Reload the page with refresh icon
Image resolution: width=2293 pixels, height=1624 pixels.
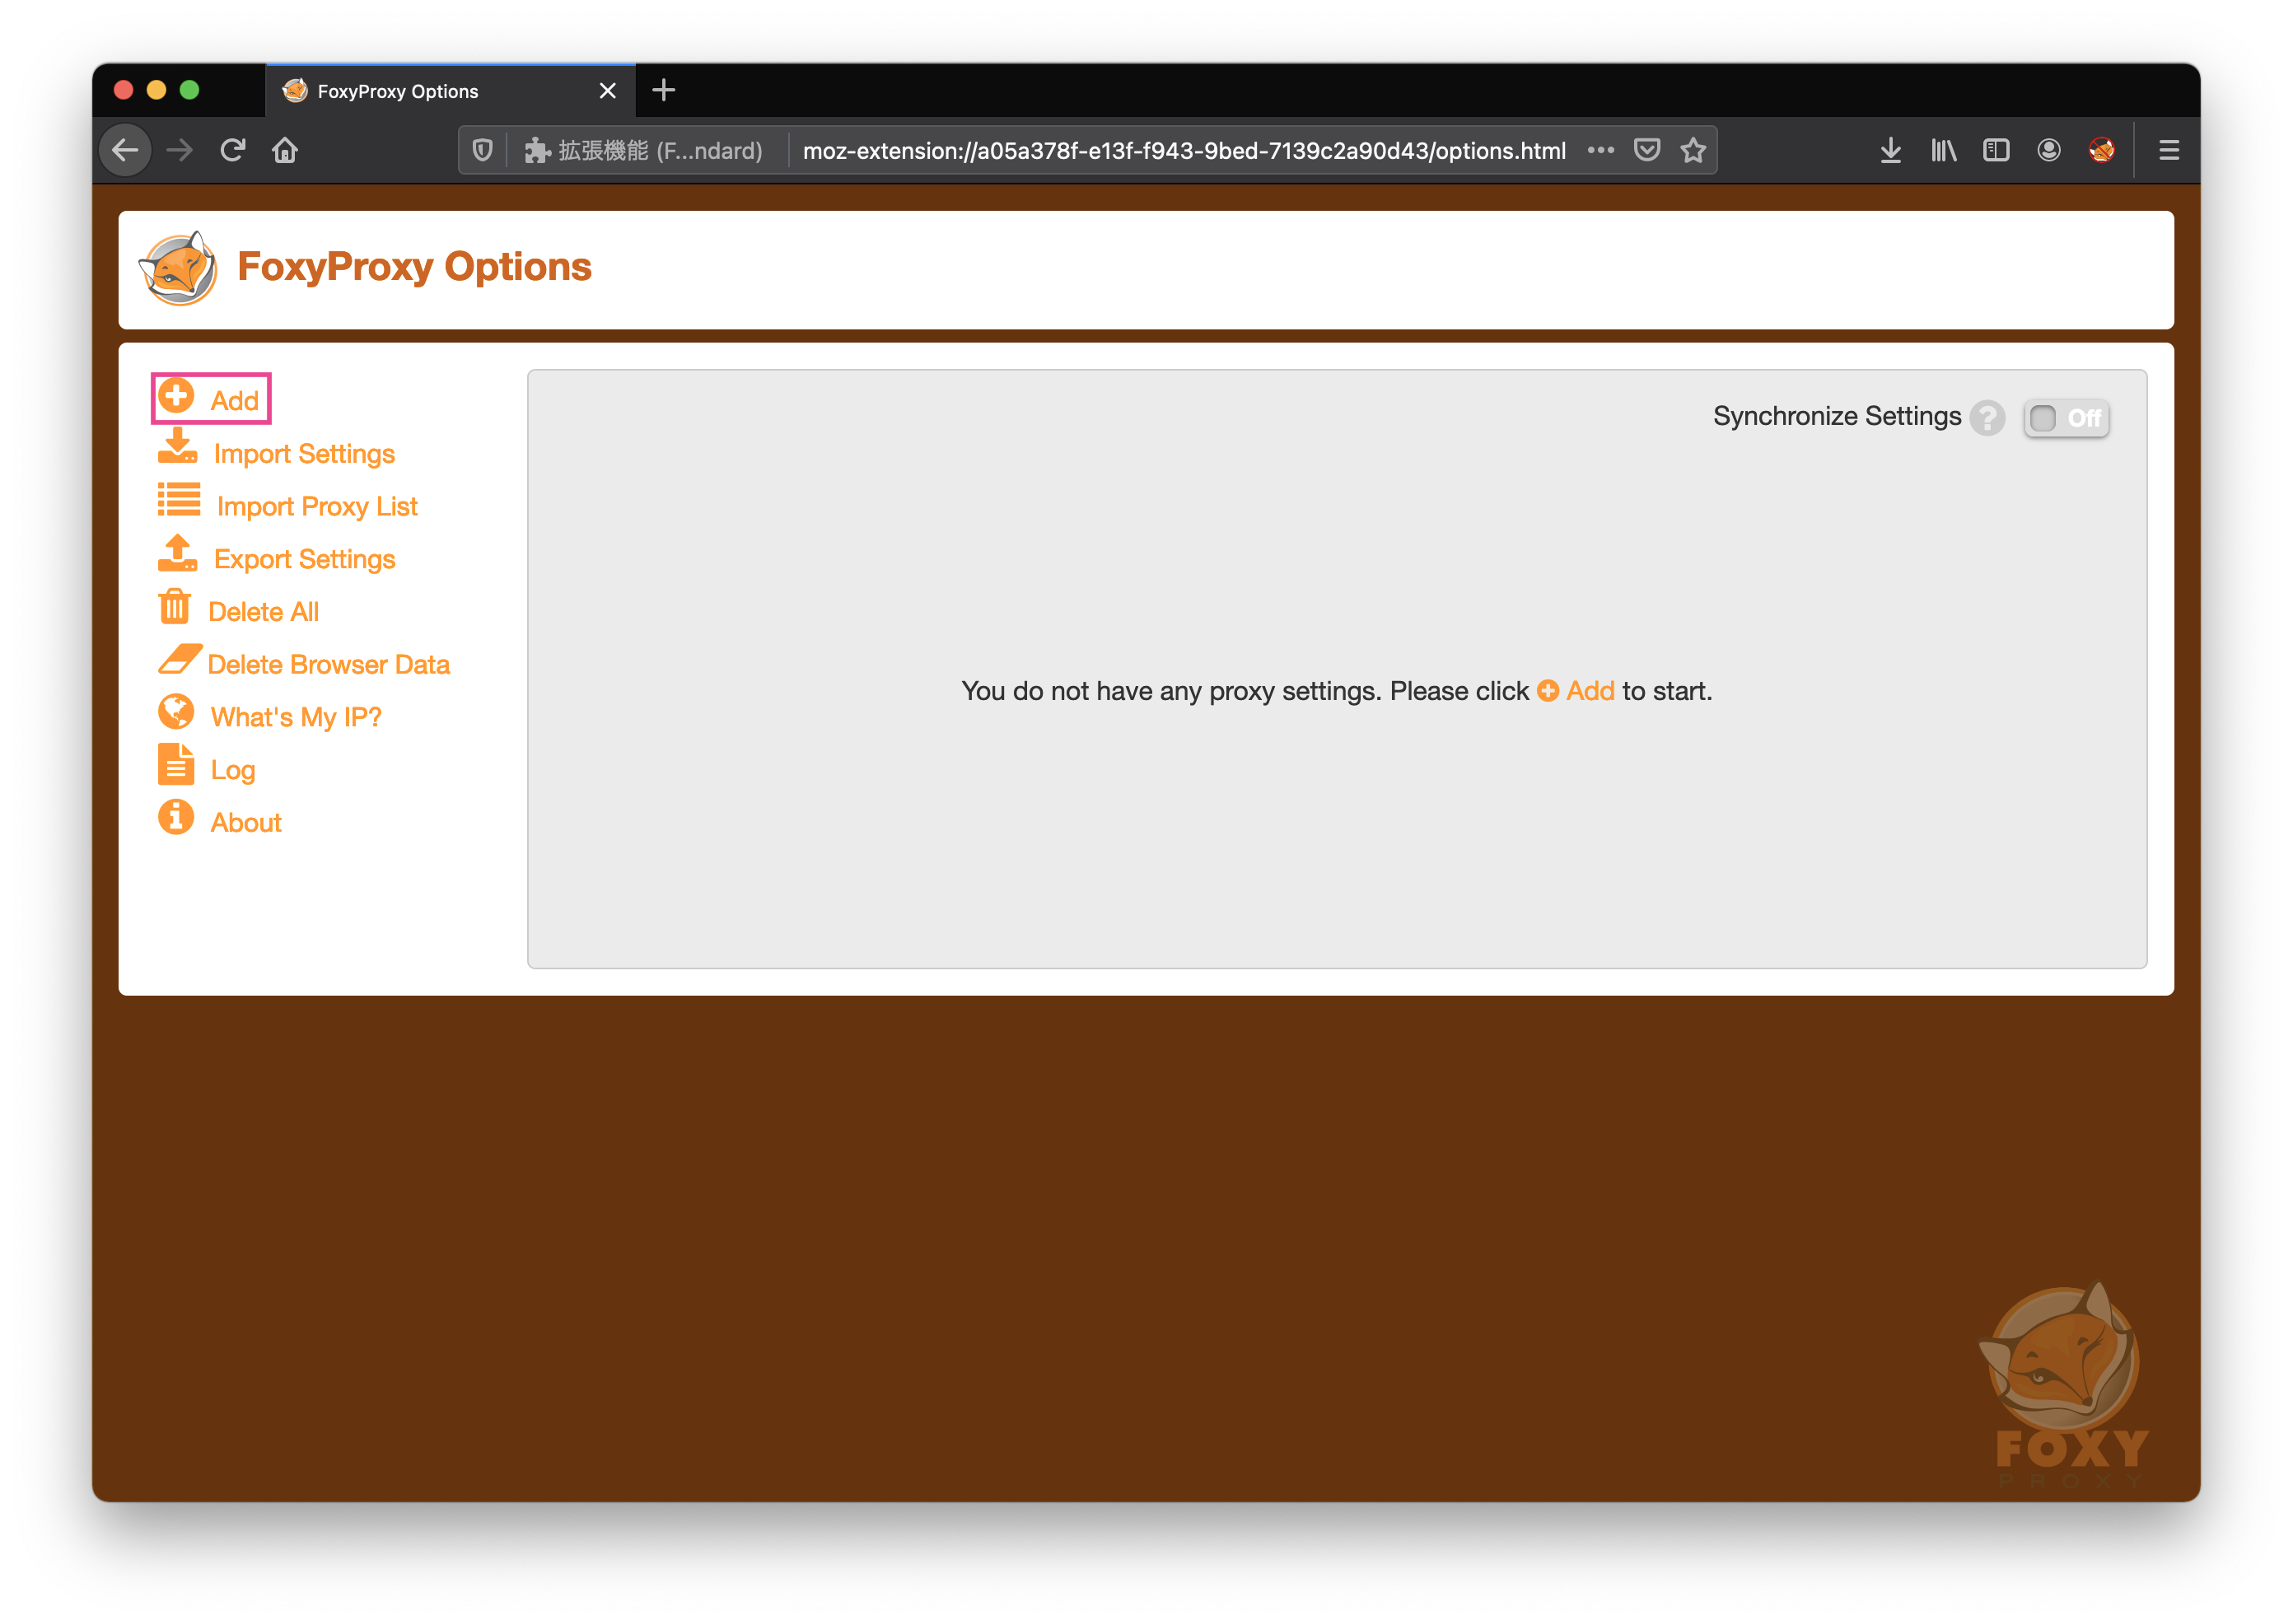coord(233,150)
